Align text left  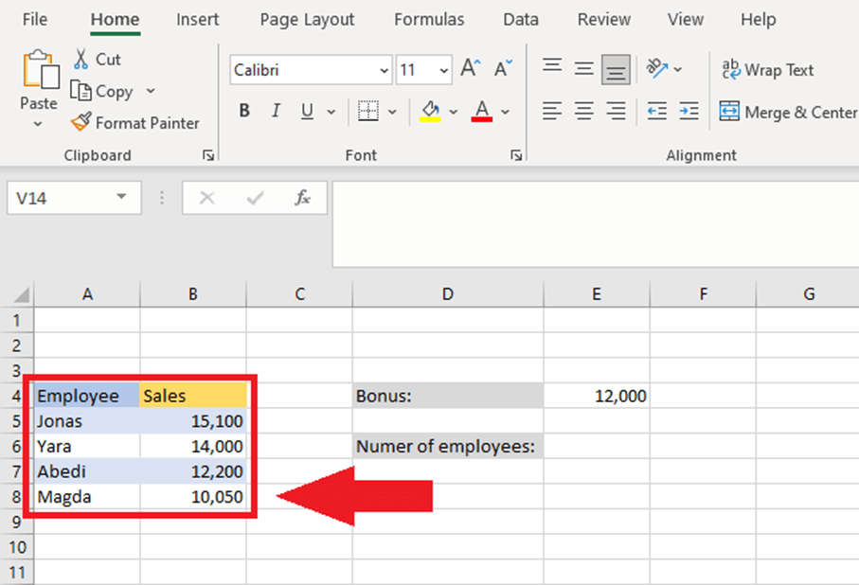[x=552, y=111]
